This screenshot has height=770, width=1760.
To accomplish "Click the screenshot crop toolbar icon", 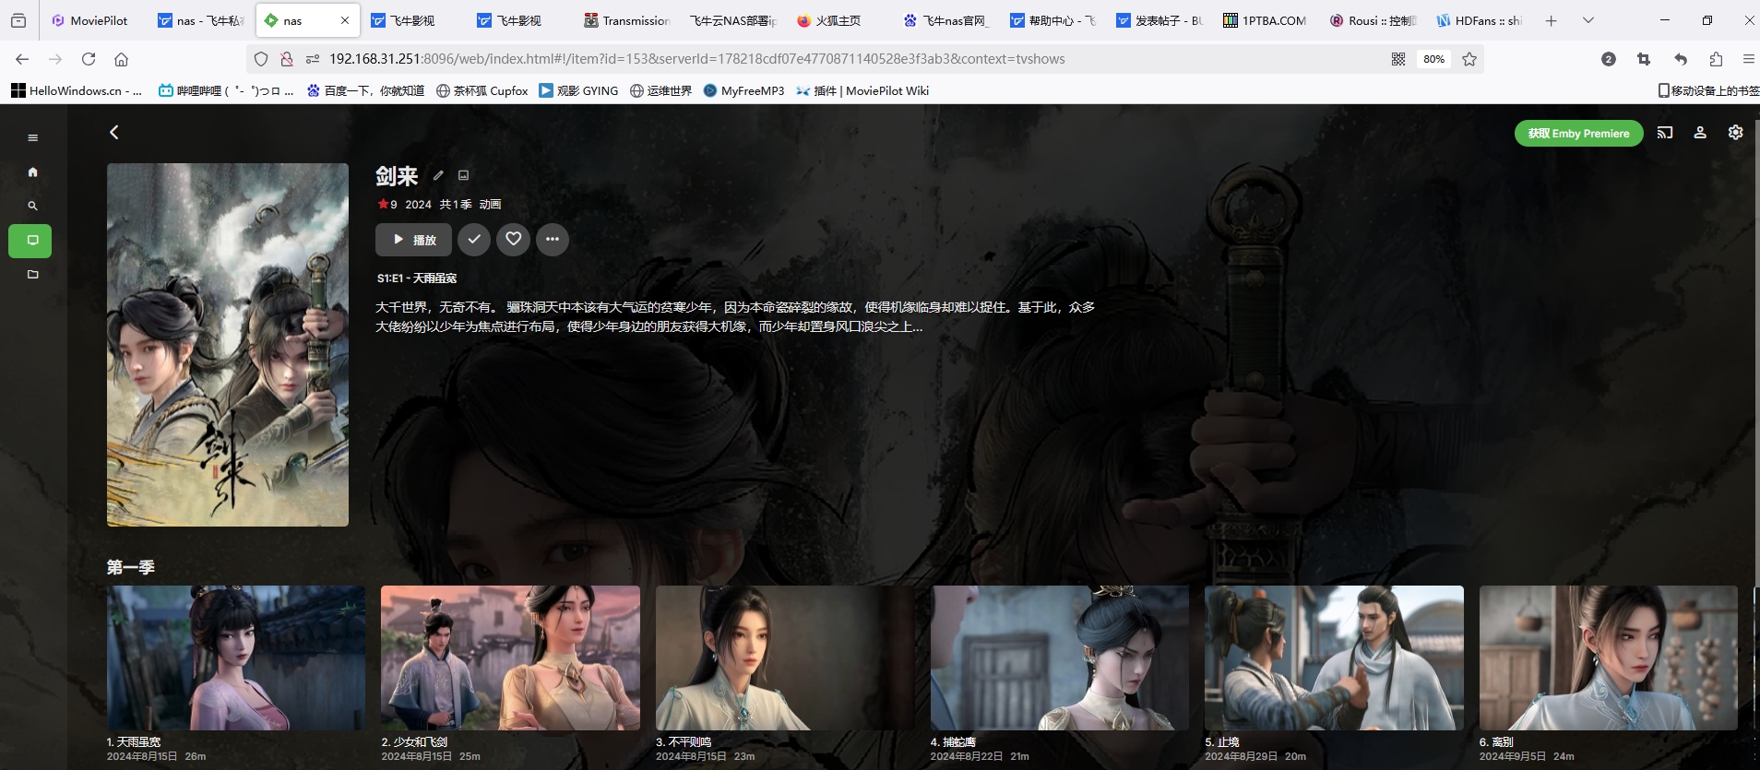I will pos(1644,59).
